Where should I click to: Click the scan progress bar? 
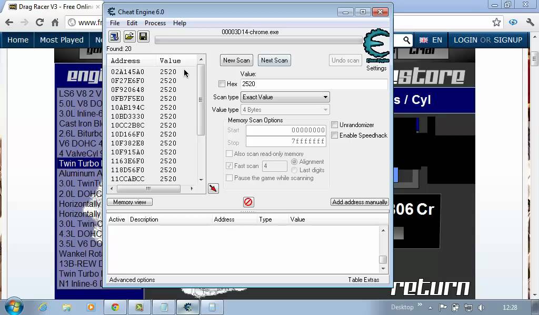pyautogui.click(x=258, y=40)
